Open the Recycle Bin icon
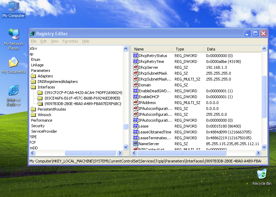276x197 pixels. (262, 177)
